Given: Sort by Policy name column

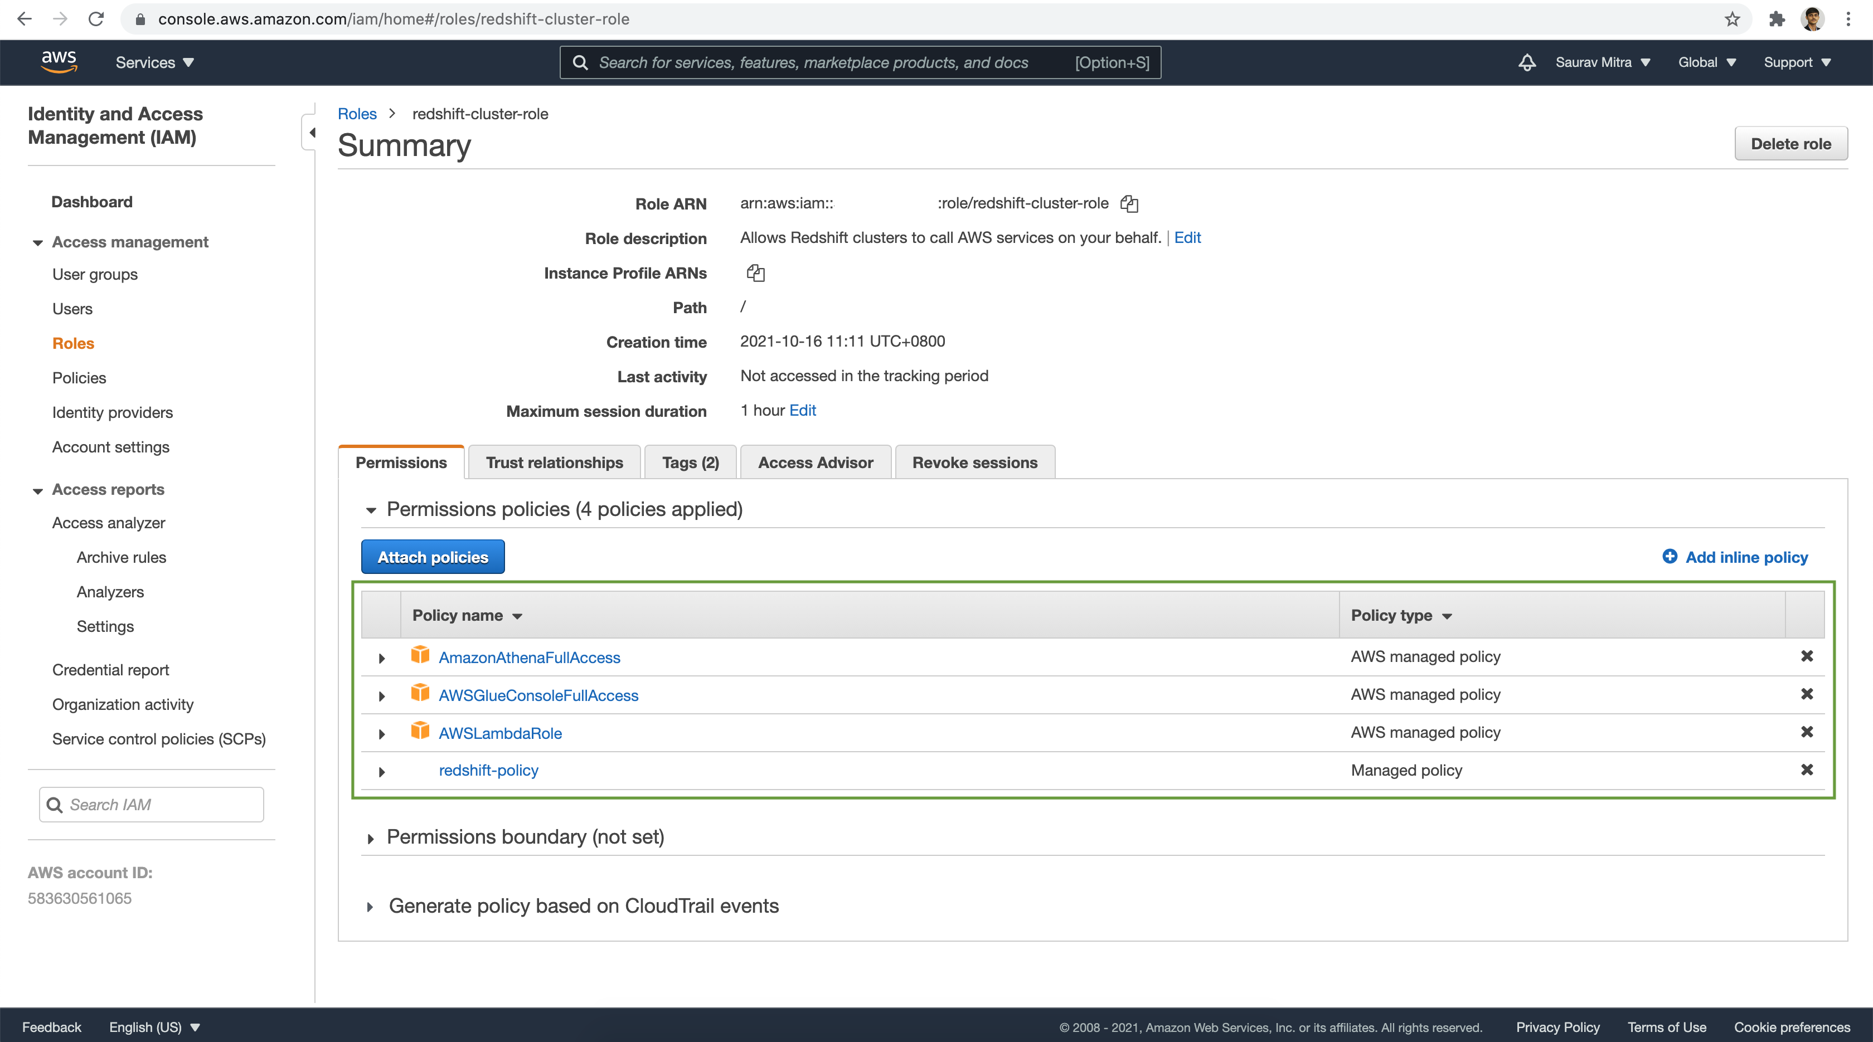Looking at the screenshot, I should pos(468,616).
